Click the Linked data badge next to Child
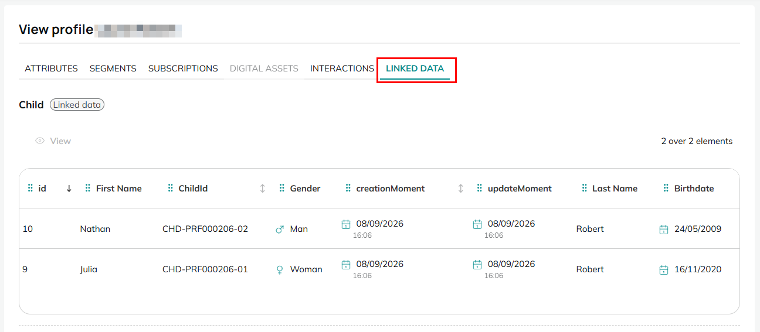Image resolution: width=760 pixels, height=332 pixels. click(77, 105)
